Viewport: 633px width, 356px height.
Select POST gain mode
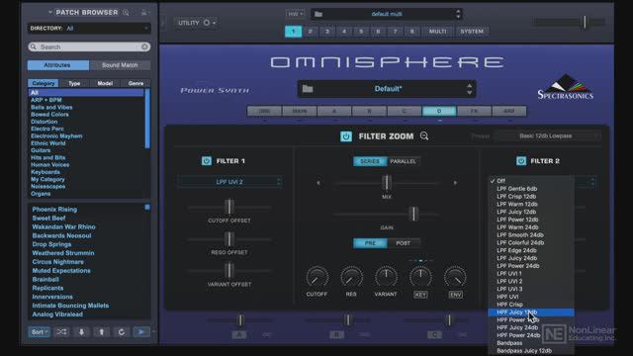point(403,243)
